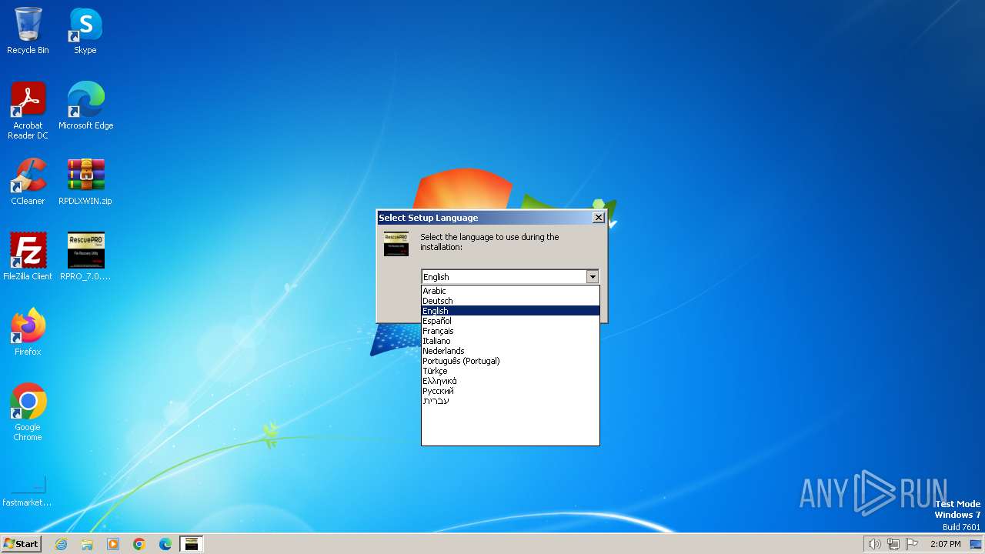Screen dimensions: 985x554
Task: Select the Google Chrome desktop shortcut
Action: [28, 412]
